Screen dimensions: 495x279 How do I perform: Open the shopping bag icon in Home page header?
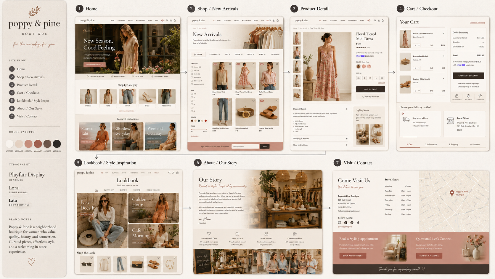coord(175,20)
